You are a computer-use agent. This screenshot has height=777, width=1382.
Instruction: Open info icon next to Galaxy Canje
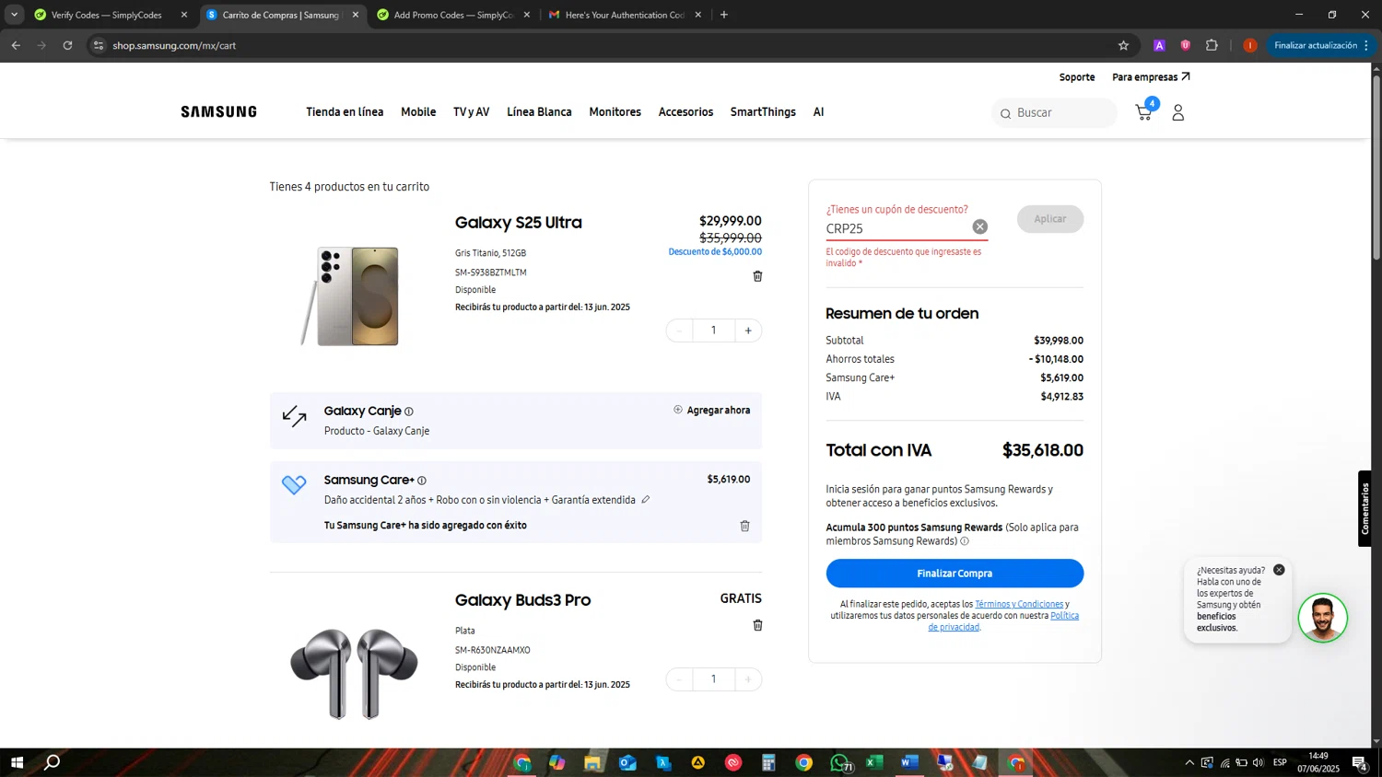409,412
